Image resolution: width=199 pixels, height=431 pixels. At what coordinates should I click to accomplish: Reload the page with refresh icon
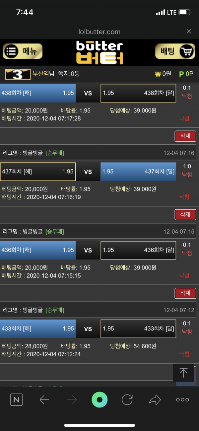coord(127,400)
